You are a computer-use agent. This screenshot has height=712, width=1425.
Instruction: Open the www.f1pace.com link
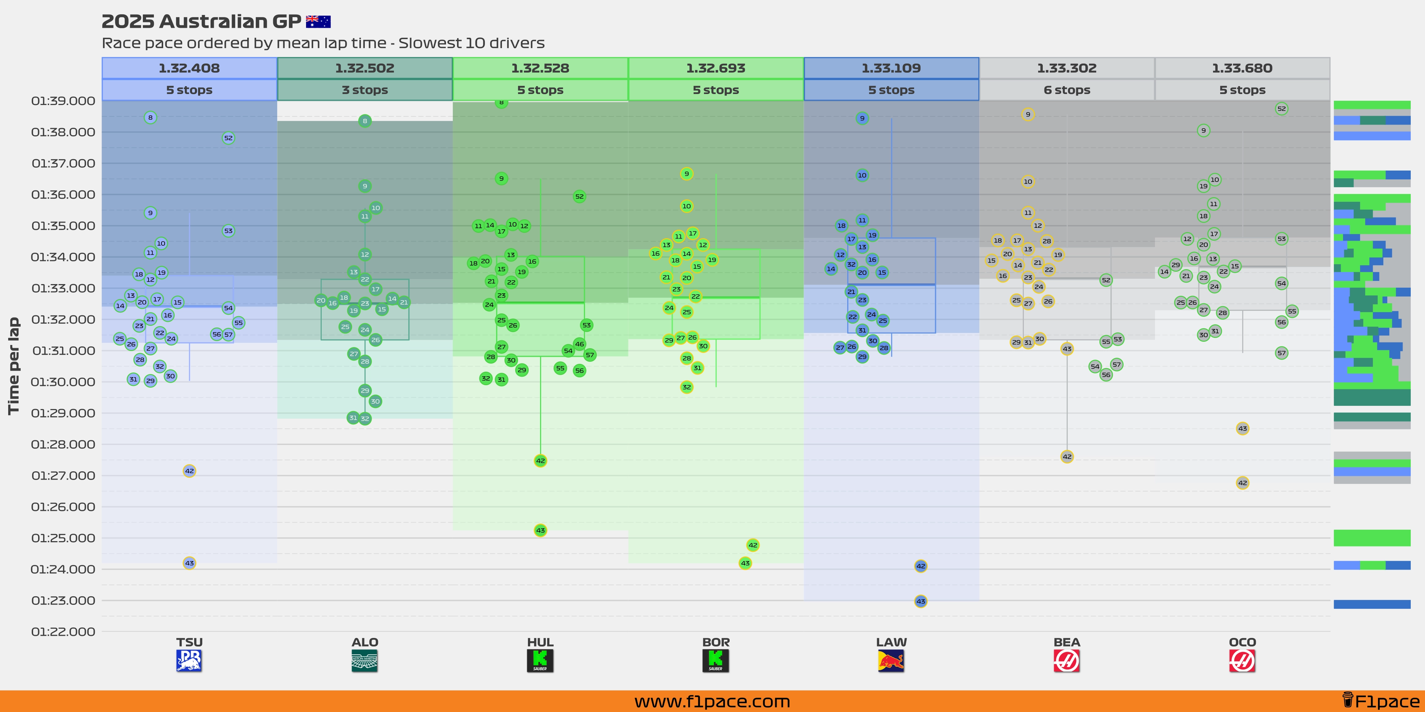(x=712, y=701)
